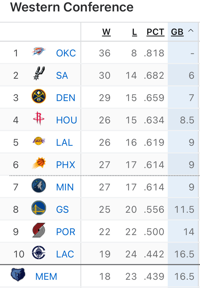Screen dimensions: 200x288
Task: Open the MEM team link
Action: [x=46, y=277]
